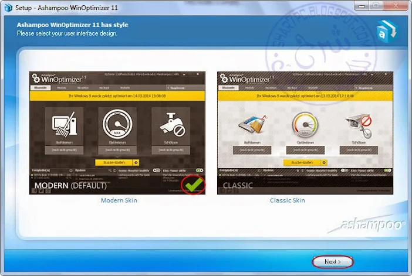Click the title text 'Setup - Ashampoo WinOptimizer 11'
The image size is (412, 276).
[x=66, y=8]
